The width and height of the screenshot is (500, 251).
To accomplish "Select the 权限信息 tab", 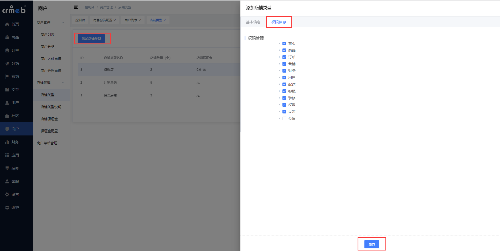I will click(x=279, y=22).
